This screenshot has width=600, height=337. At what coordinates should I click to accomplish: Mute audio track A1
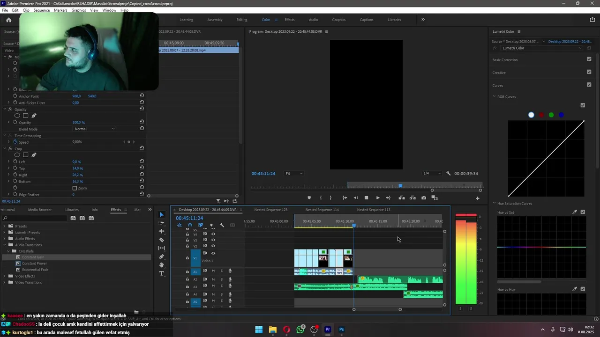point(213,271)
